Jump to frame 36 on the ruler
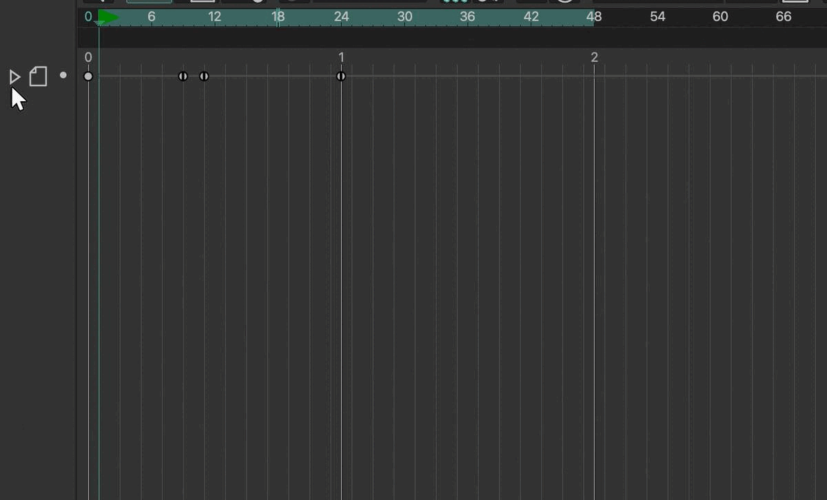The width and height of the screenshot is (827, 500). [467, 17]
